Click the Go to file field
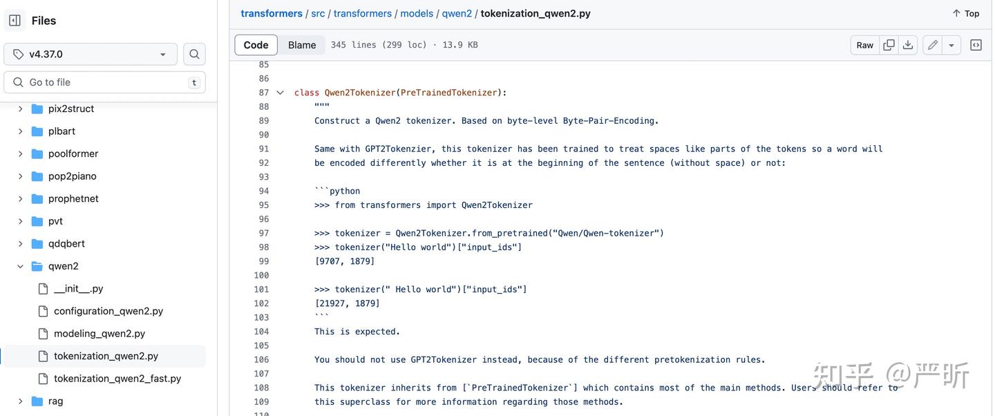Screen dimensions: 995x416 pyautogui.click(x=104, y=82)
